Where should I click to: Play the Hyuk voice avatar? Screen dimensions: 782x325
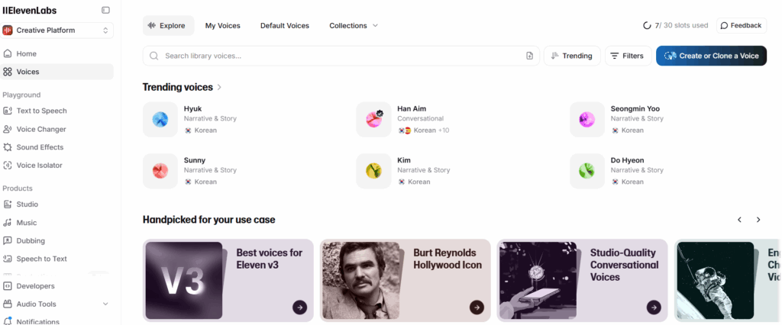click(x=160, y=120)
